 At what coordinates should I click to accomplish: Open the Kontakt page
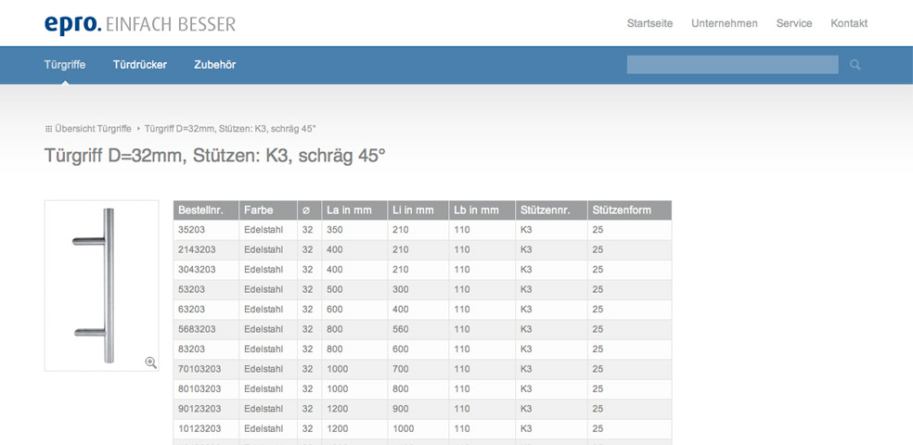coord(849,23)
